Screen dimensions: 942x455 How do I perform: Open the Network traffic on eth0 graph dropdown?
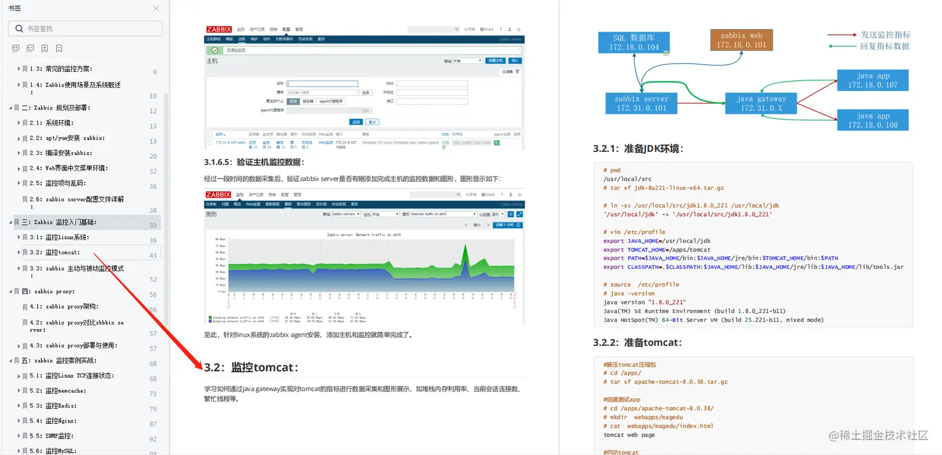pyautogui.click(x=443, y=214)
